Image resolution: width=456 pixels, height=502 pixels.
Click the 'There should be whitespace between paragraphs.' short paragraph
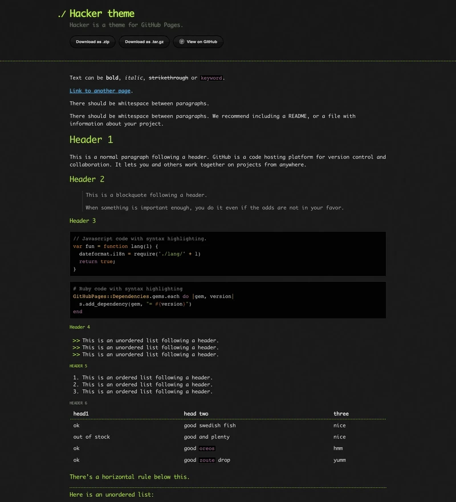[139, 104]
